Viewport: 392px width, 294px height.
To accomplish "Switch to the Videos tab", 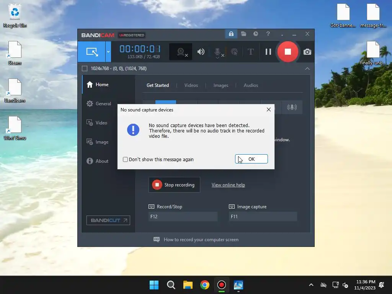I will click(191, 85).
